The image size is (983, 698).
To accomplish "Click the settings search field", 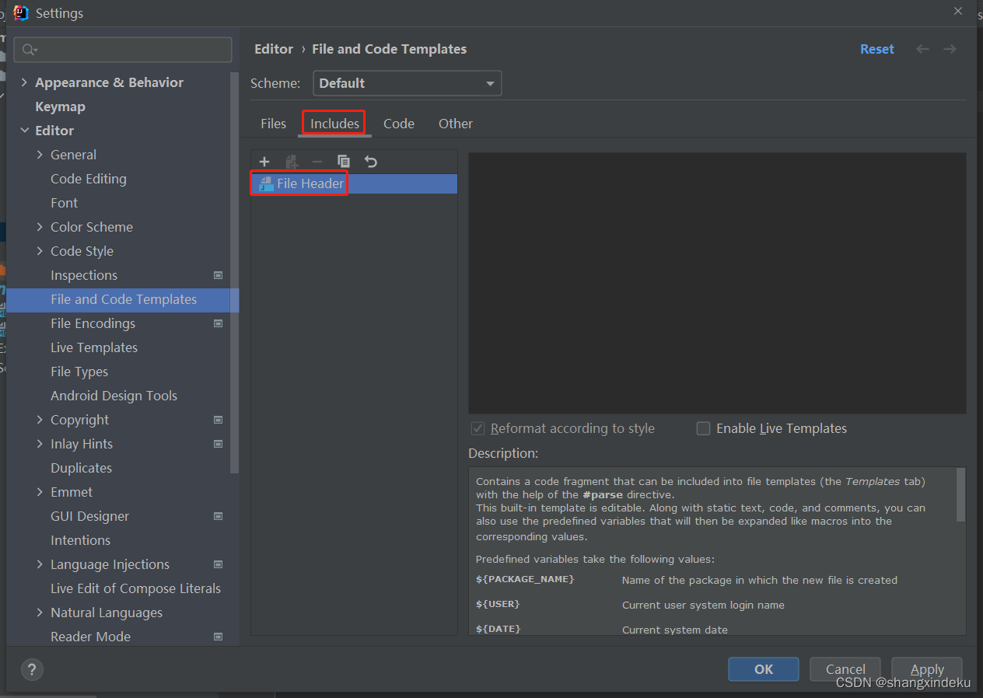I will tap(123, 50).
